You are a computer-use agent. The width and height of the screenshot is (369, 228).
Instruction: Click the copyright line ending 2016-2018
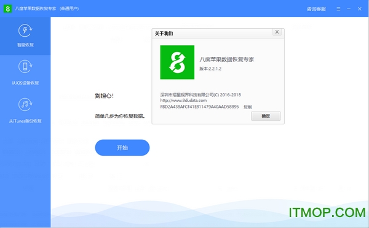point(200,95)
